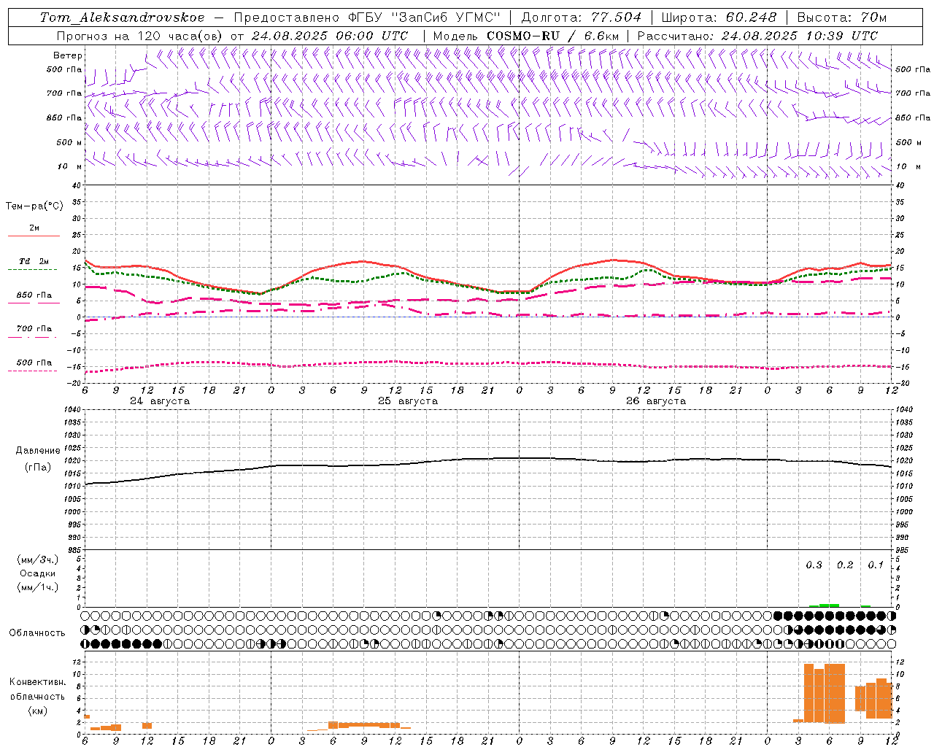Click the 'Модель COSMO-RU / 6.6км' model text
The height and width of the screenshot is (747, 934).
(525, 36)
